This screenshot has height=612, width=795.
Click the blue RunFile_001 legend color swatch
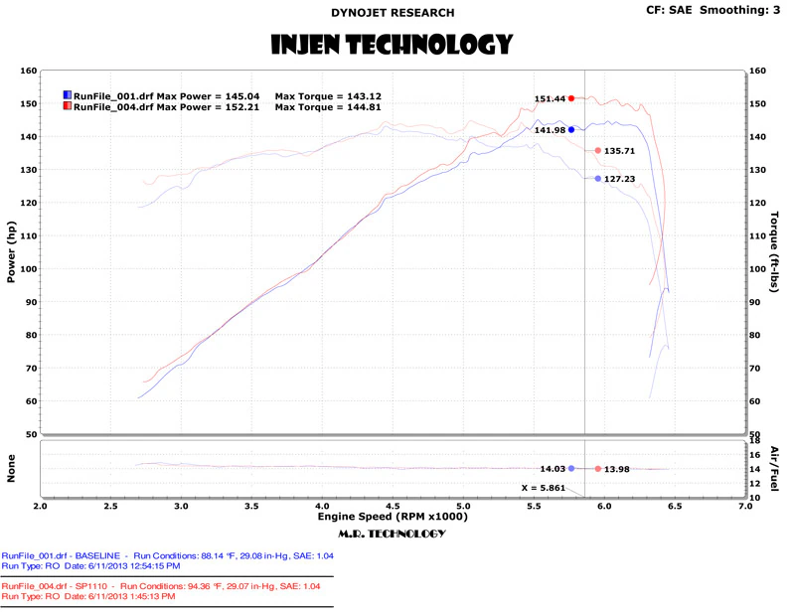68,95
